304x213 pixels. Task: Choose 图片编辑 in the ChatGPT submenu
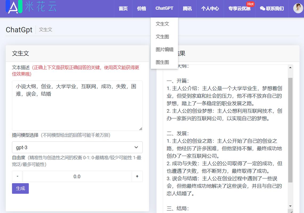coord(164,49)
